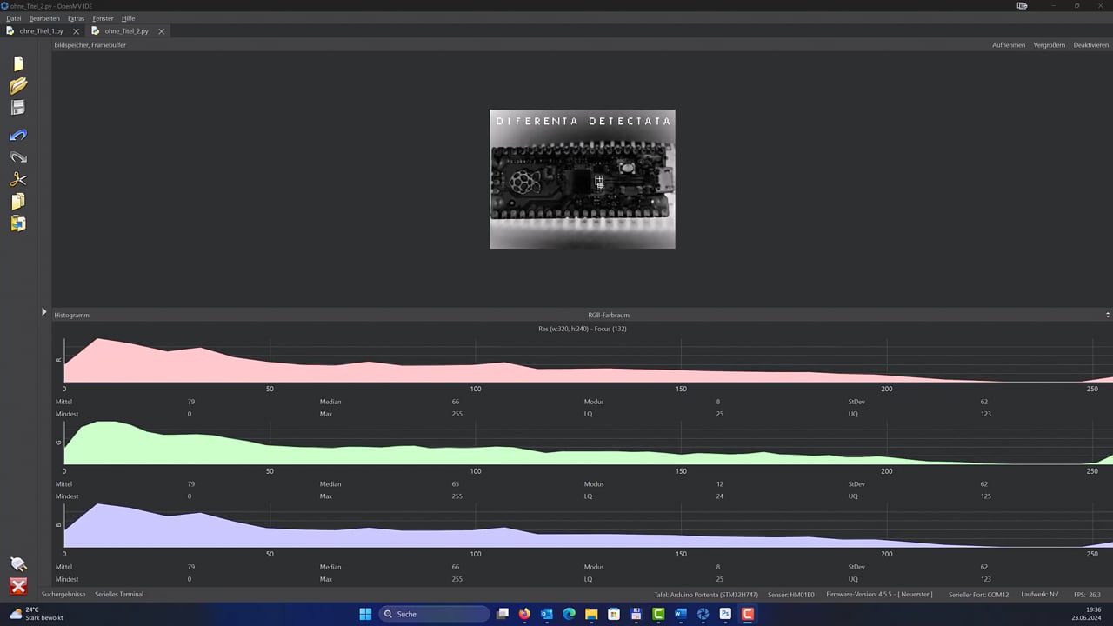Disconnect the camera with the plug icon
This screenshot has height=626, width=1113.
tap(18, 563)
